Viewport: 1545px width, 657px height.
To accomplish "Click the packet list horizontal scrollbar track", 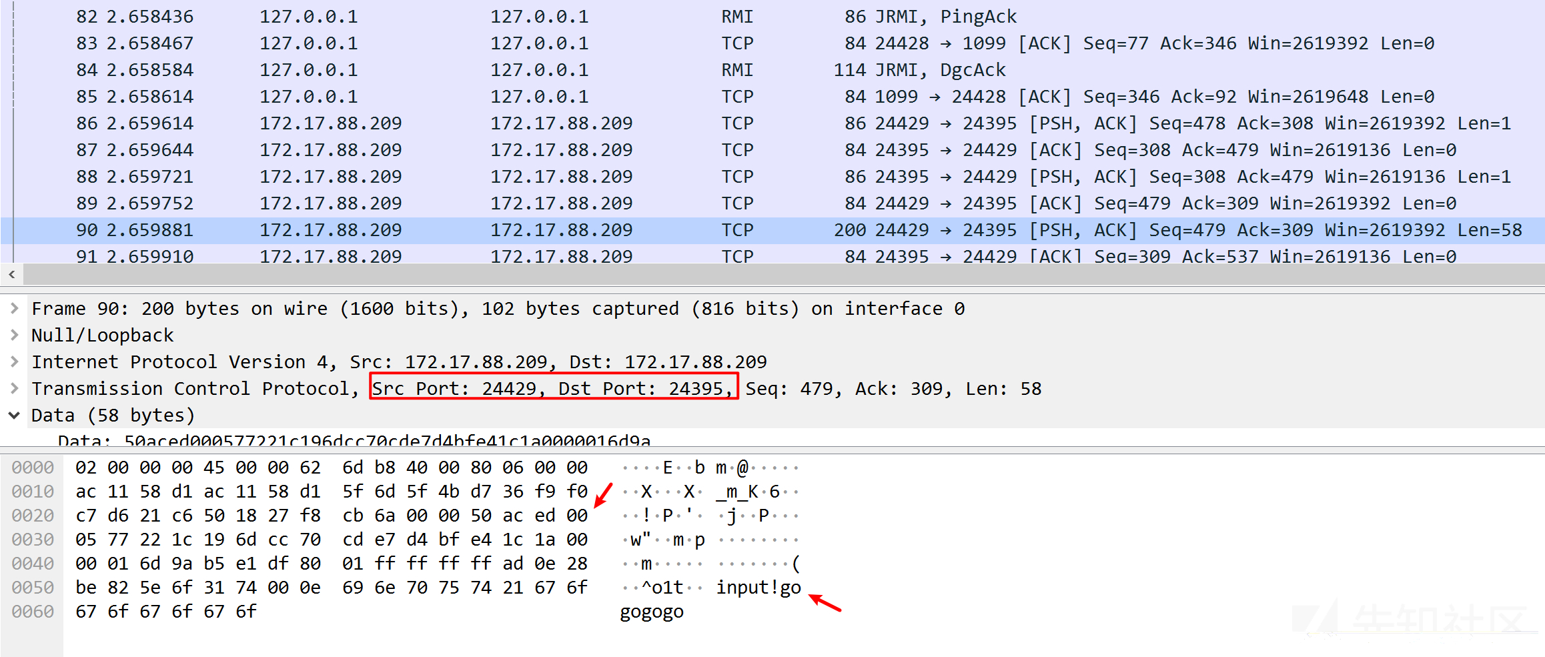I will [784, 274].
